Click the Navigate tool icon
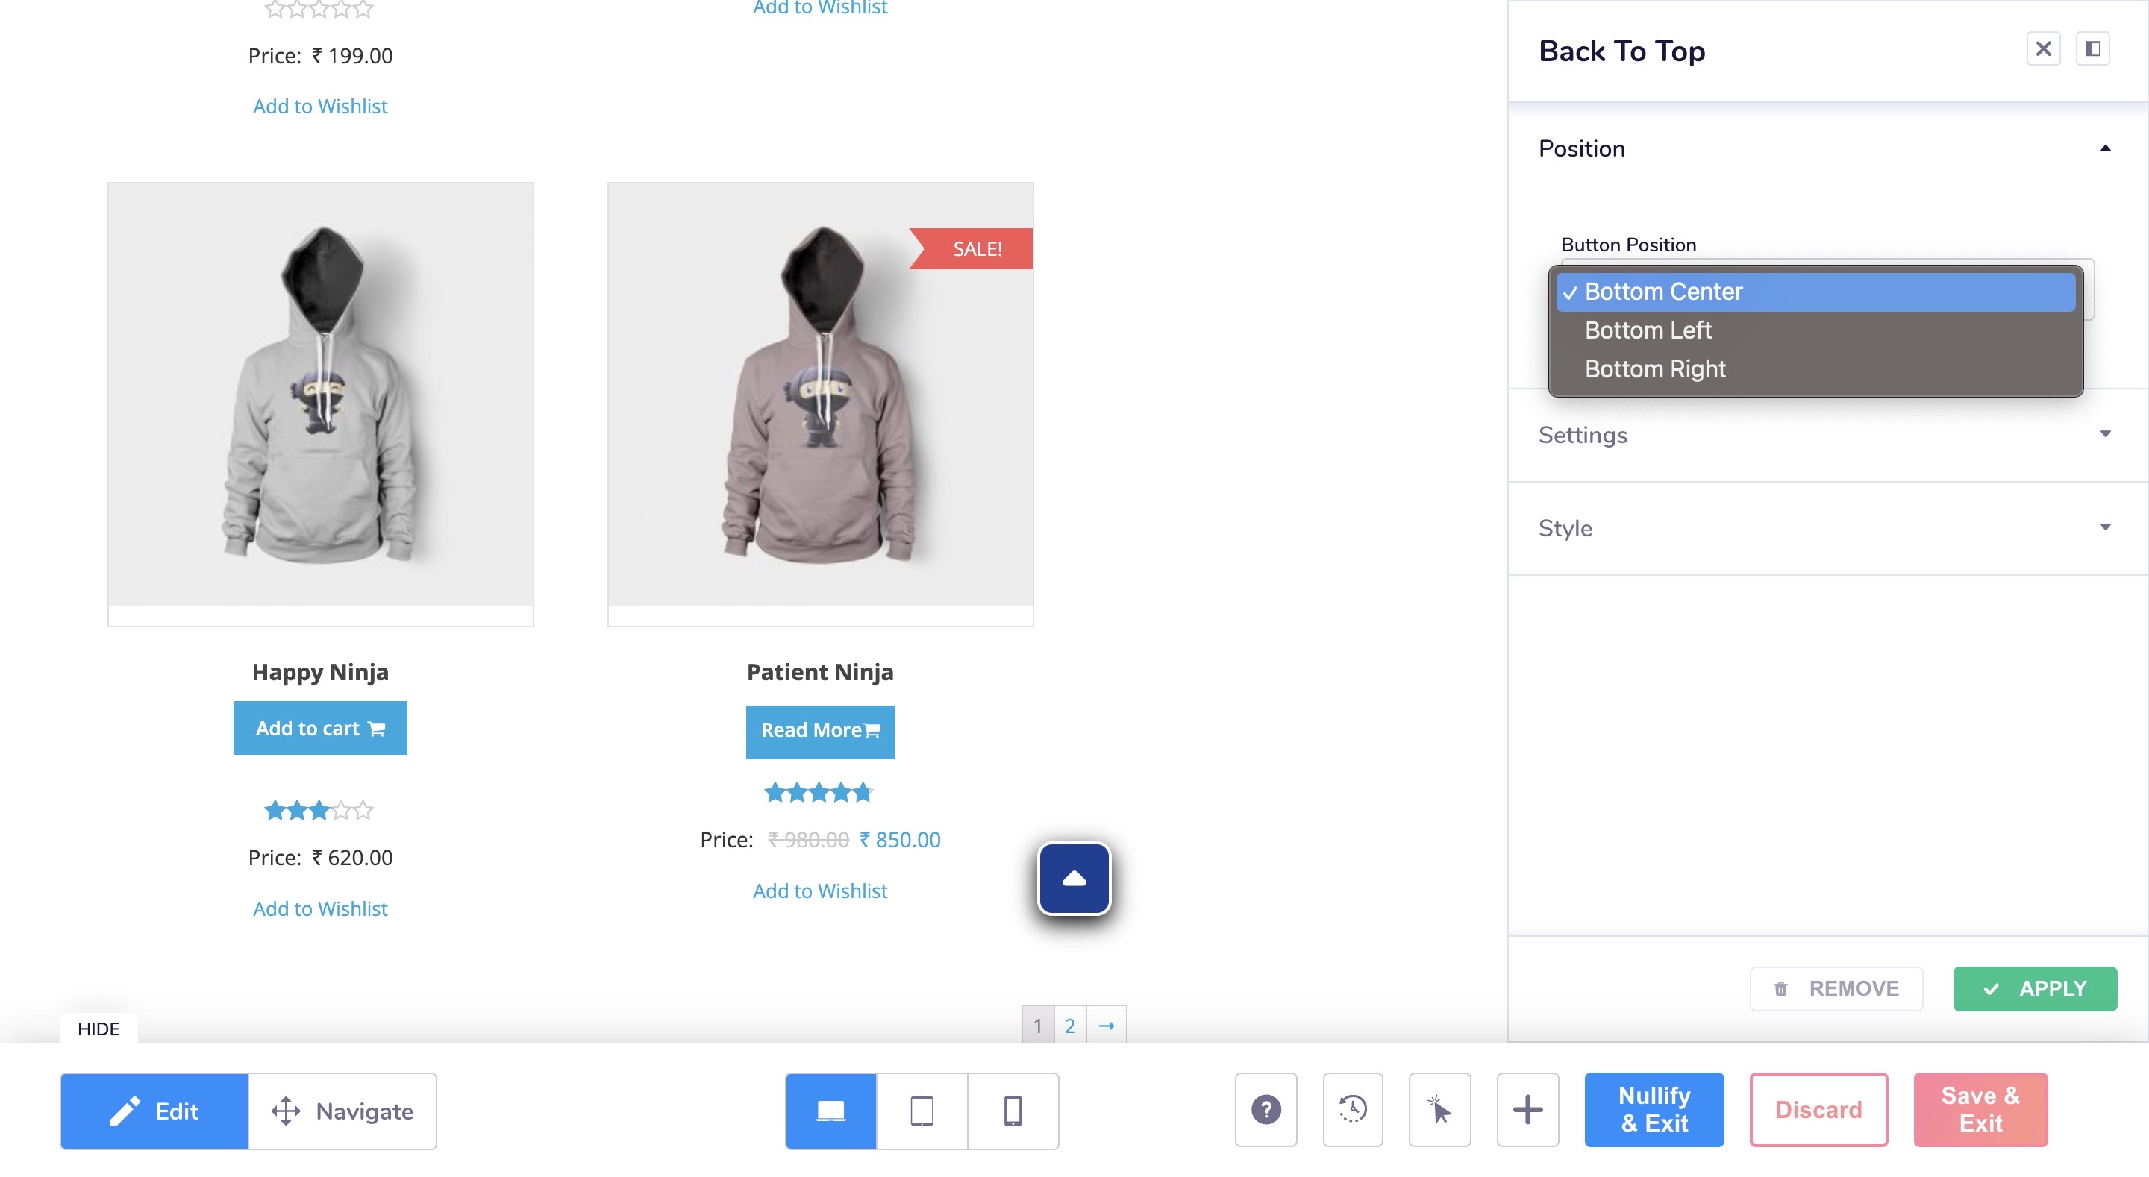This screenshot has width=2149, height=1177. [x=286, y=1111]
